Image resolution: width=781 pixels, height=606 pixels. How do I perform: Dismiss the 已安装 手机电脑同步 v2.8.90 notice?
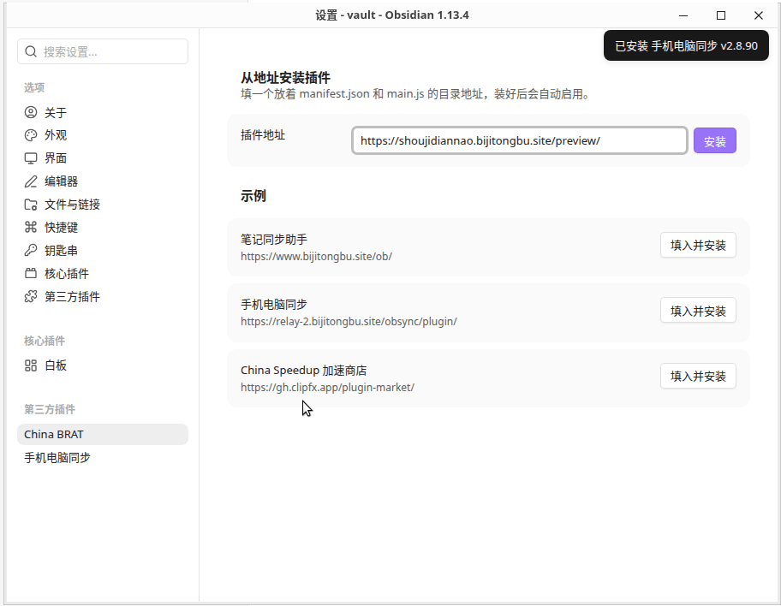[x=686, y=46]
